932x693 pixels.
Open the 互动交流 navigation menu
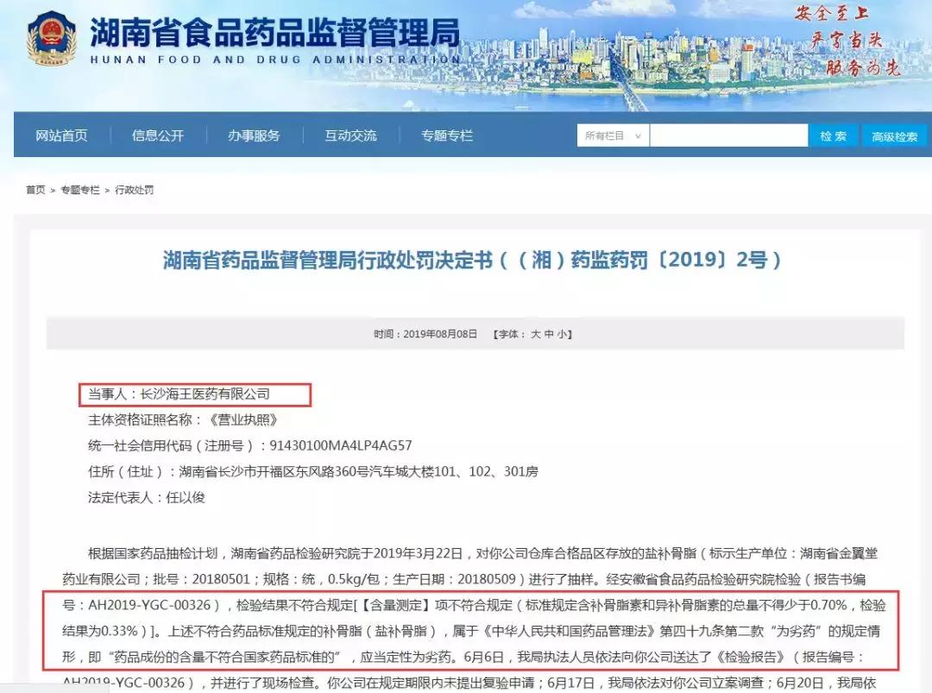click(350, 135)
